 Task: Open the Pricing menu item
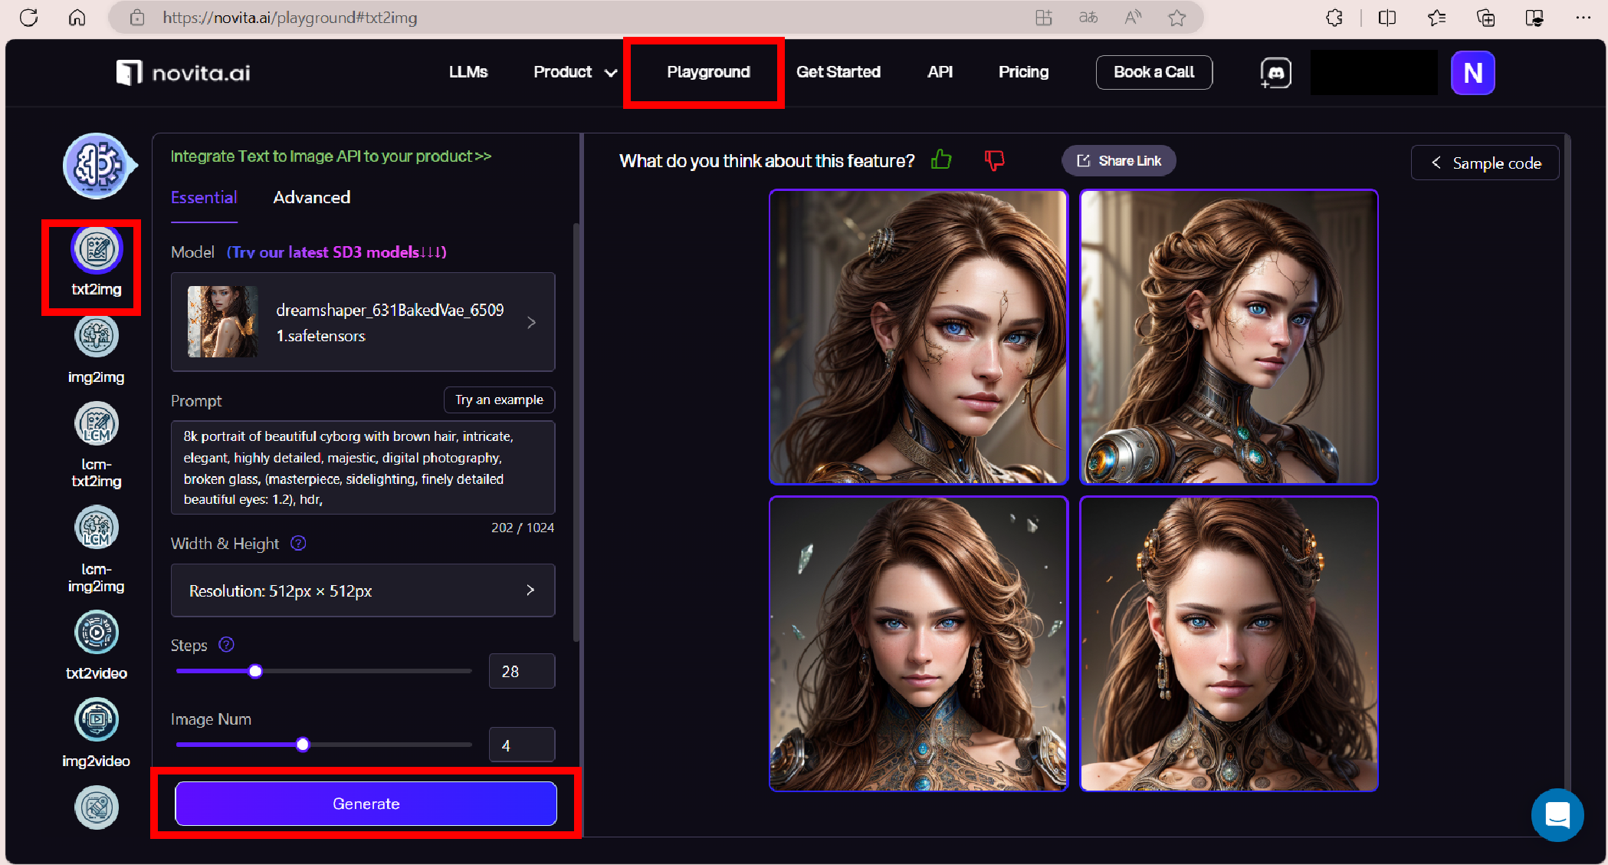click(1022, 72)
